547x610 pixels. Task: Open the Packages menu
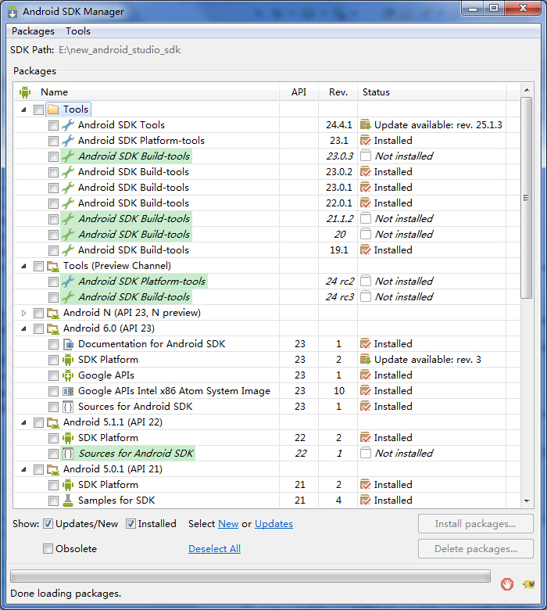pos(33,31)
